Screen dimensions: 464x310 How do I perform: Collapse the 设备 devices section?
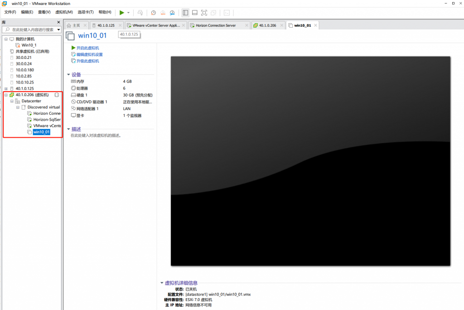pos(68,75)
